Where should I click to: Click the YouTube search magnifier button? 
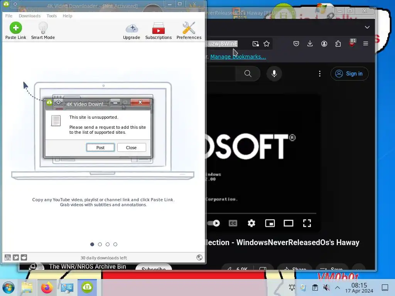(248, 74)
